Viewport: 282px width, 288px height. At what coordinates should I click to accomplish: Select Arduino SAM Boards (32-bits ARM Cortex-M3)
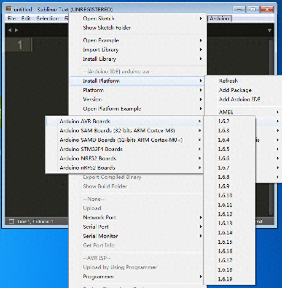(x=124, y=130)
